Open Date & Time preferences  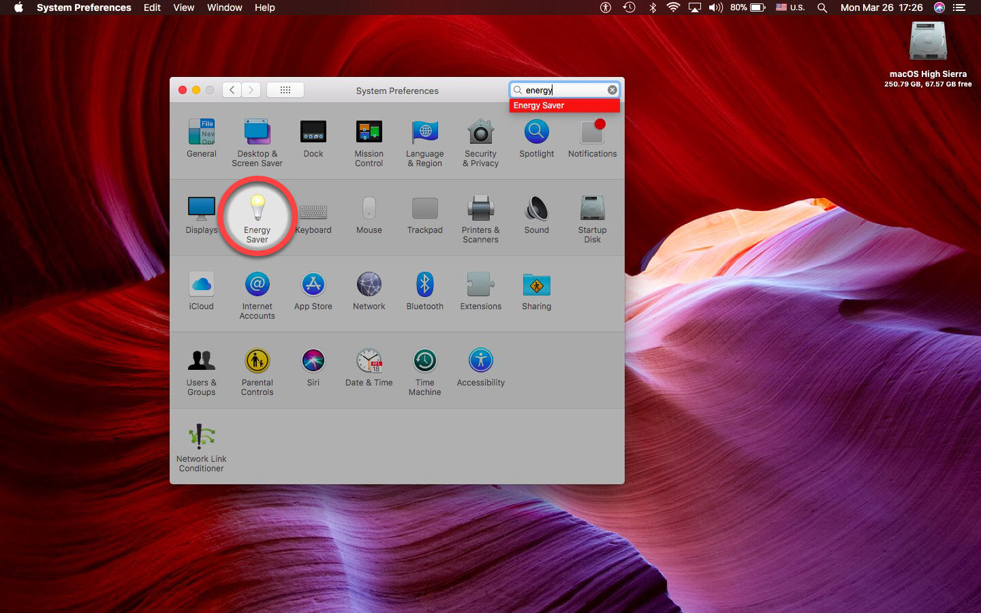pyautogui.click(x=369, y=367)
